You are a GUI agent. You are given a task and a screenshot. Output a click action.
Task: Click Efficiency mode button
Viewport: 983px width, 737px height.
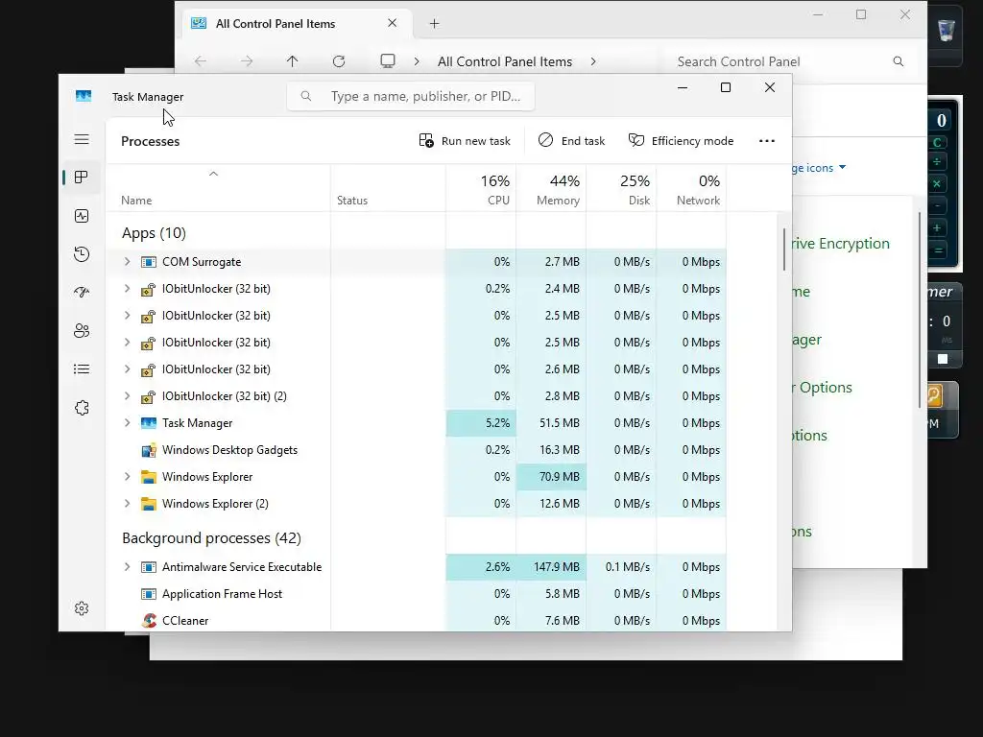[681, 141]
